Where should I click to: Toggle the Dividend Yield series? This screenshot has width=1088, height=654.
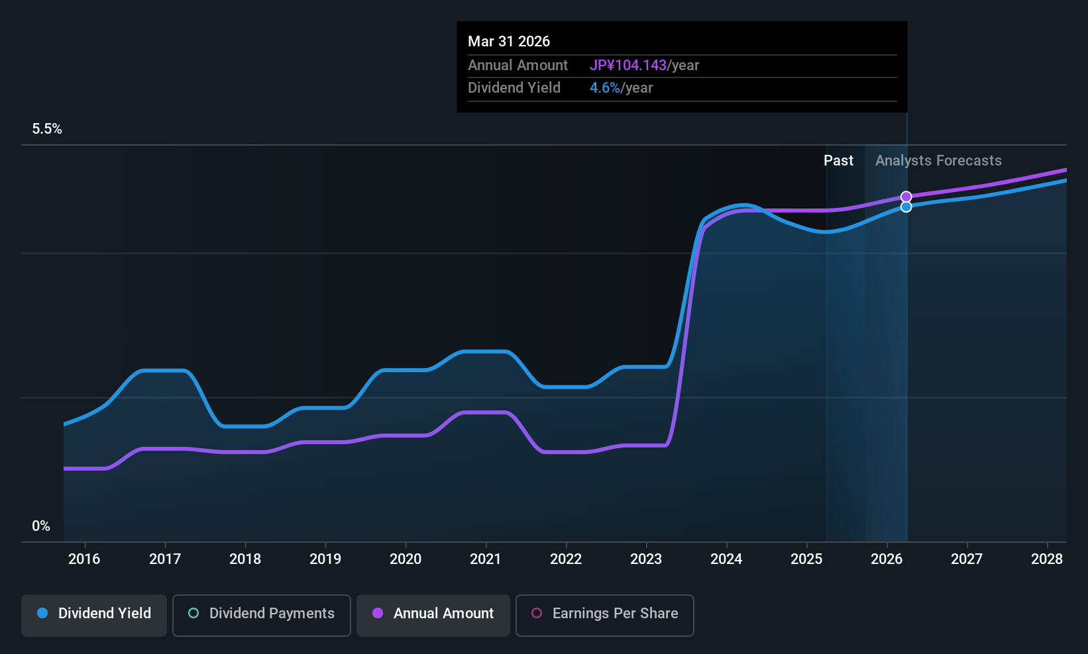pyautogui.click(x=94, y=616)
